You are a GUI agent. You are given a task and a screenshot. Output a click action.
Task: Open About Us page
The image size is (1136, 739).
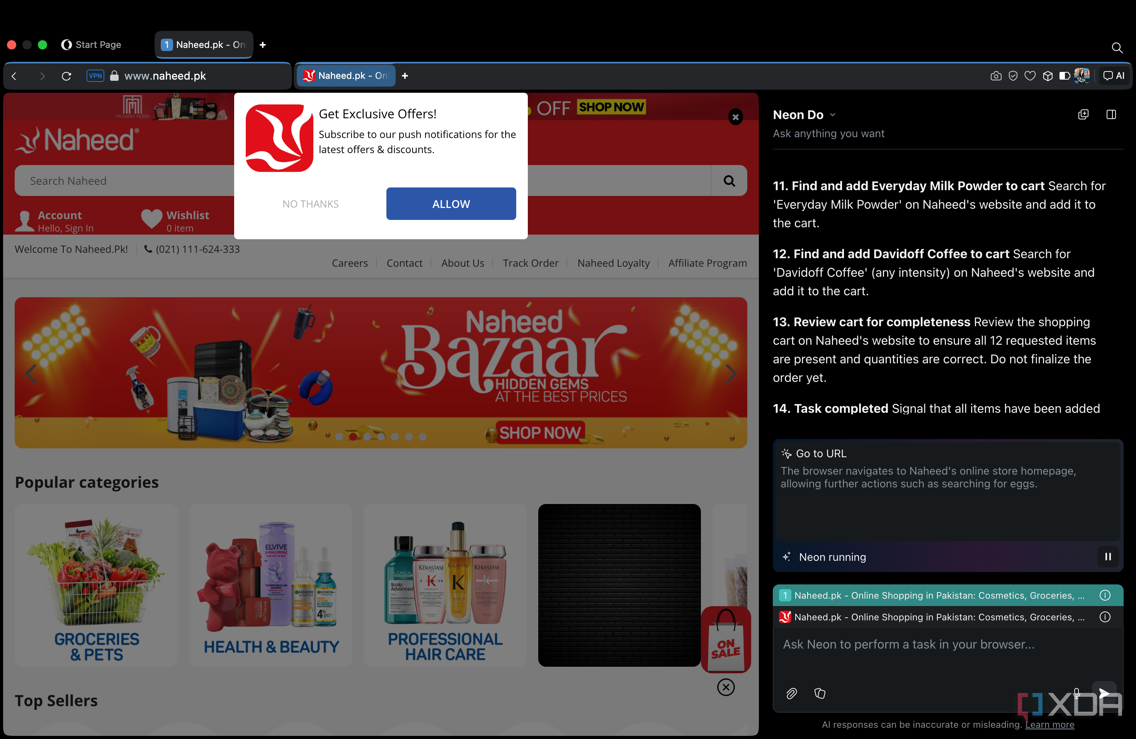tap(463, 263)
